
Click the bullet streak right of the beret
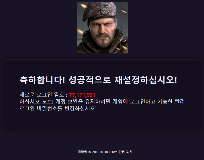[124, 12]
